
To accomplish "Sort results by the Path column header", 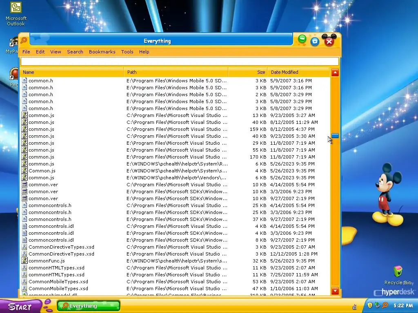I will point(176,72).
